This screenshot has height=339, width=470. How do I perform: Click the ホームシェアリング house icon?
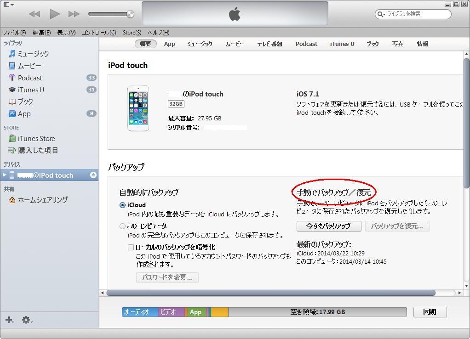click(12, 200)
